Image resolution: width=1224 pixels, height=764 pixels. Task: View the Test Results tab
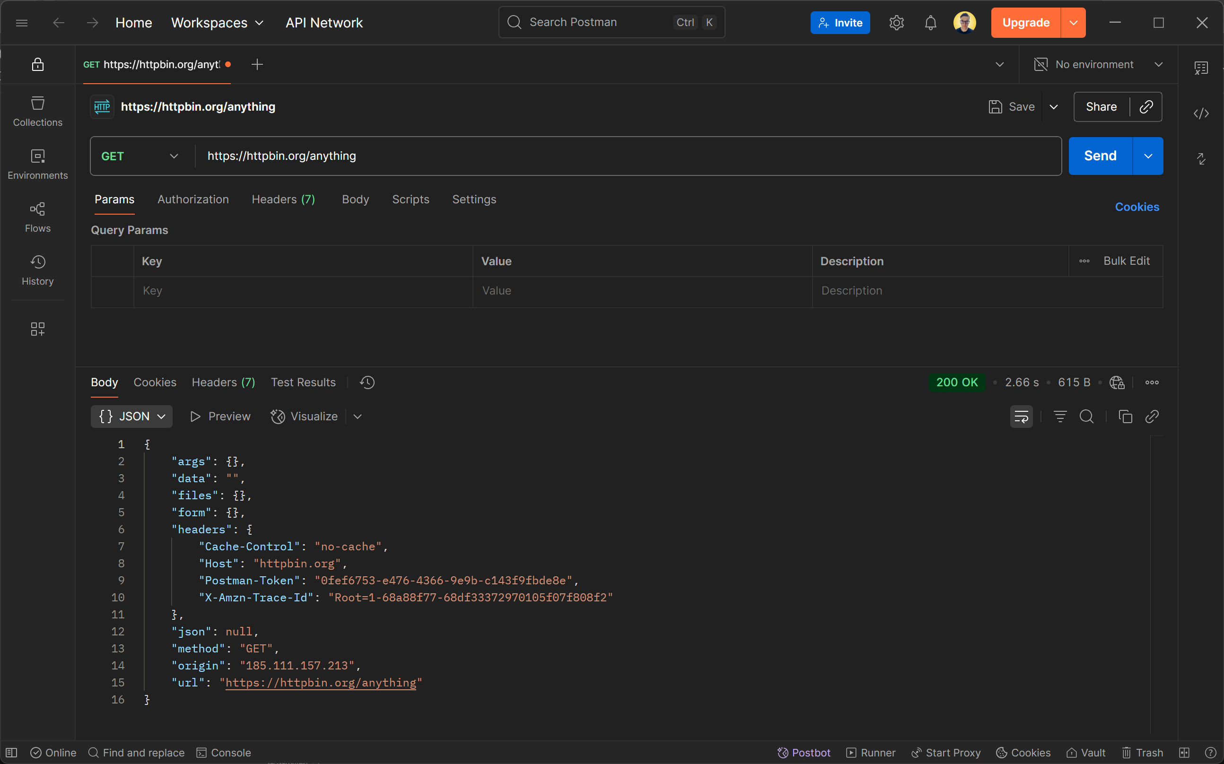click(303, 382)
